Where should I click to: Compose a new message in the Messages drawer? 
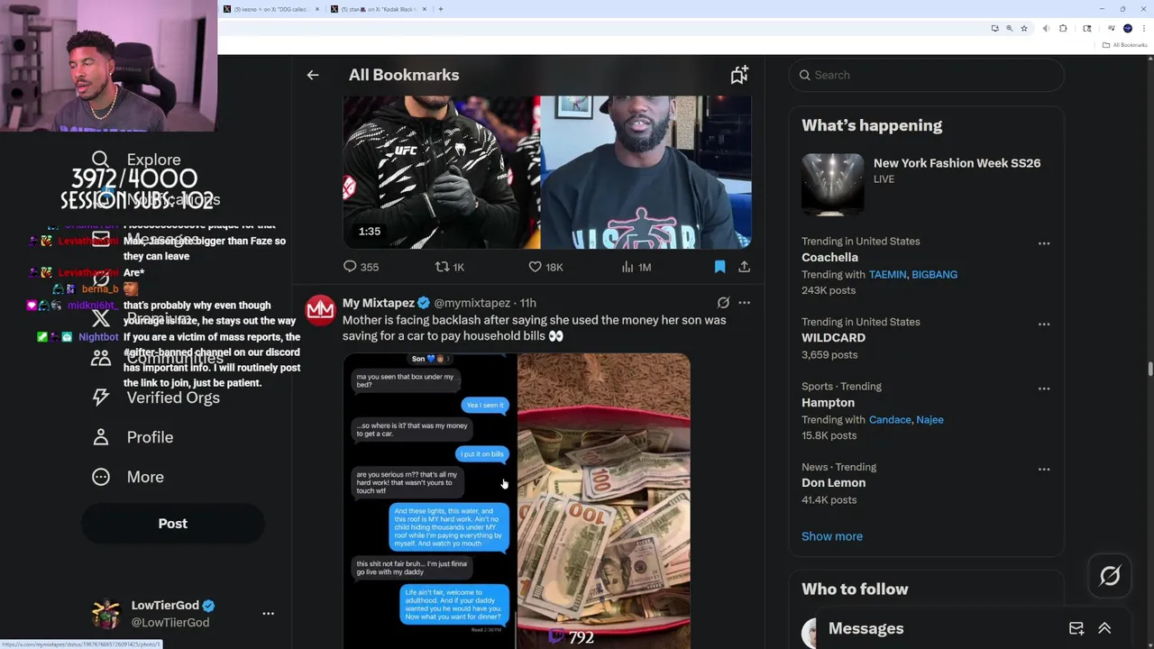pos(1076,628)
